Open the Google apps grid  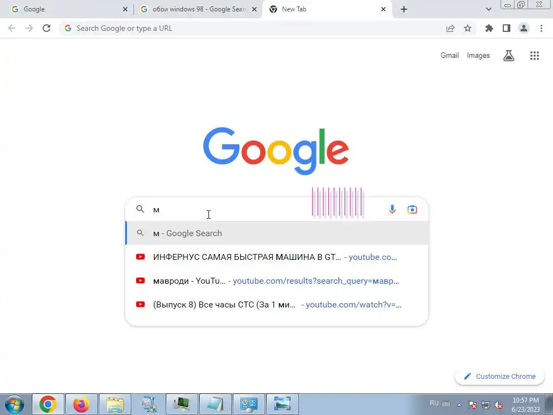535,56
